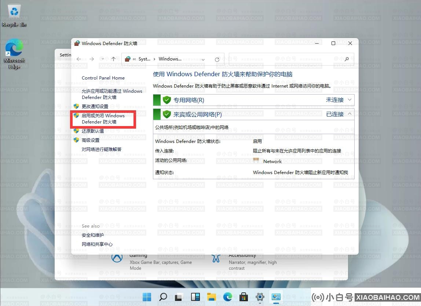This screenshot has height=306, width=421.
Task: Open 更改通知设置 link
Action: pos(95,107)
